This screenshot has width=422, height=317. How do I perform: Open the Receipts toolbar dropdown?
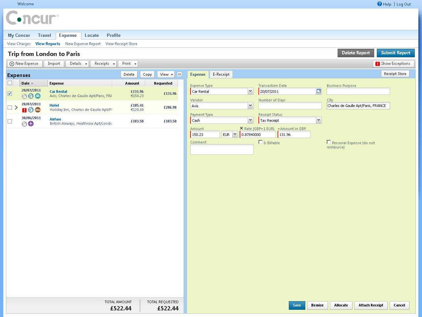click(x=104, y=64)
